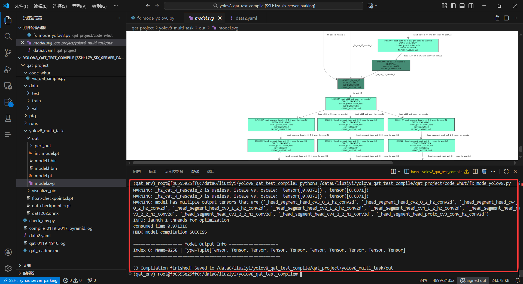Switch to the data2.yaml tab
The height and width of the screenshot is (284, 523).
coord(246,18)
